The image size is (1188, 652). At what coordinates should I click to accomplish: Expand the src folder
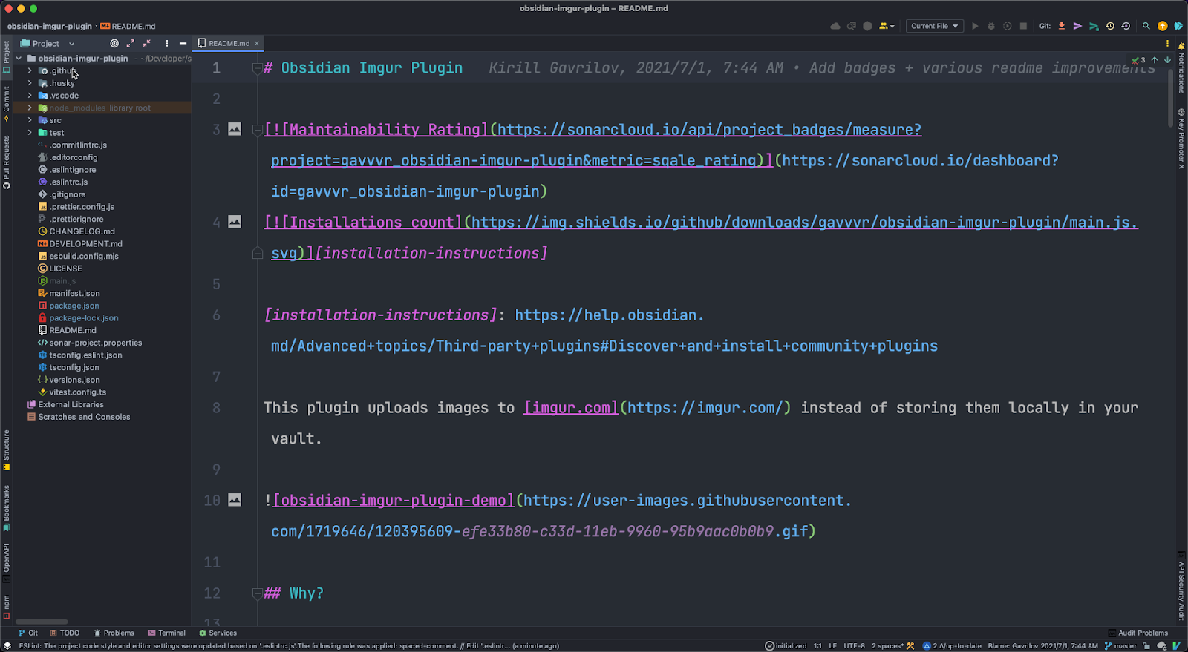click(30, 120)
